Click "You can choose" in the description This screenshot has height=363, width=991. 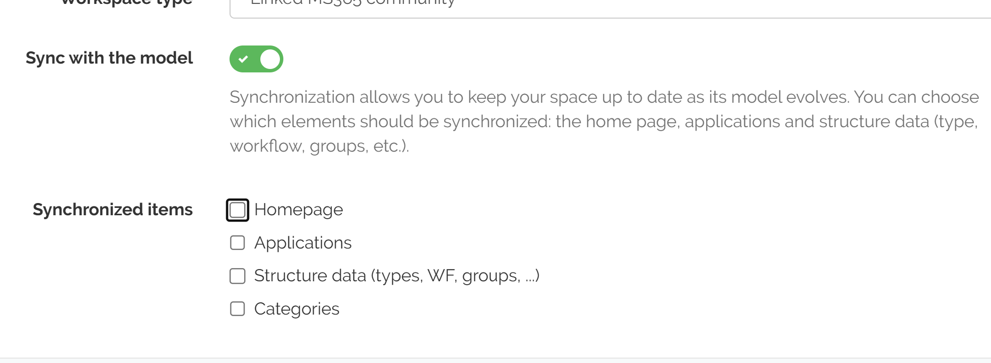point(916,97)
